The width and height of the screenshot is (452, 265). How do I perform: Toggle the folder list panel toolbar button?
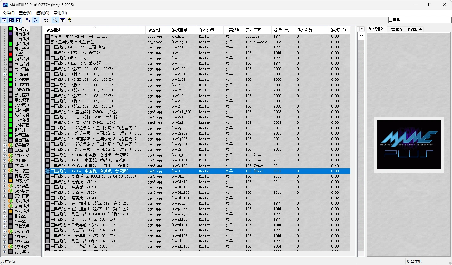4,20
